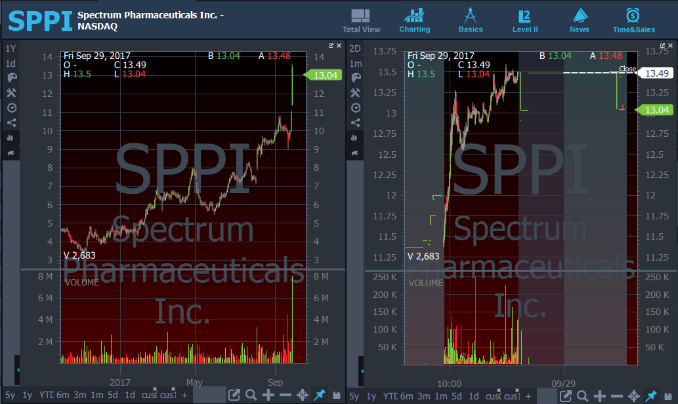
Task: Open the Total View panel
Action: 361,20
